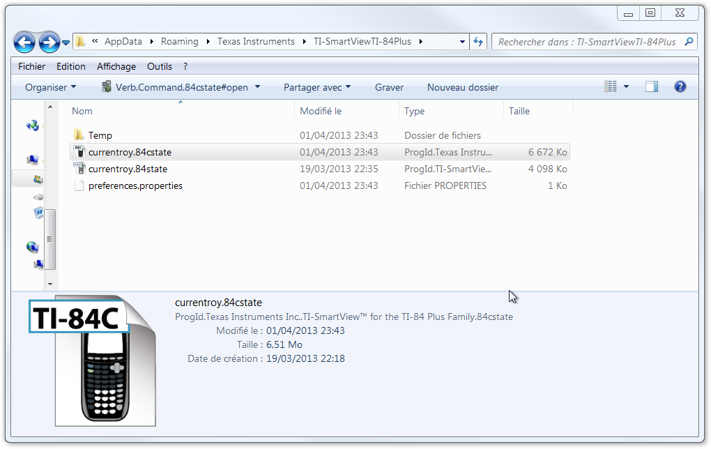
Task: Toggle the preview pane
Action: click(652, 86)
